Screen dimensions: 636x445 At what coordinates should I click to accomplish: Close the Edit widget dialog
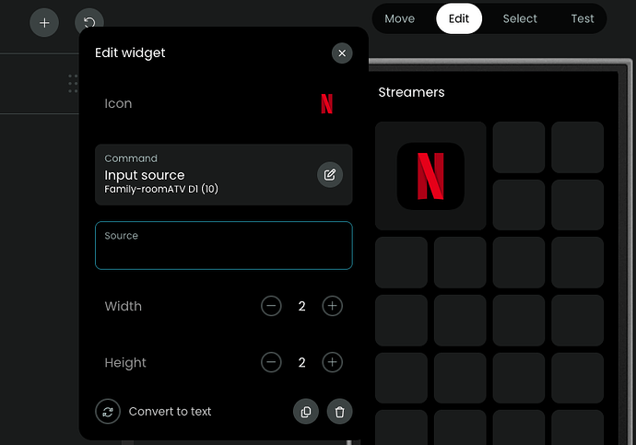342,53
